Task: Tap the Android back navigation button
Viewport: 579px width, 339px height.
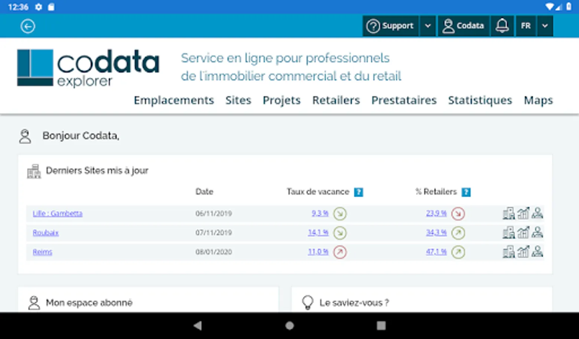Action: pos(198,325)
